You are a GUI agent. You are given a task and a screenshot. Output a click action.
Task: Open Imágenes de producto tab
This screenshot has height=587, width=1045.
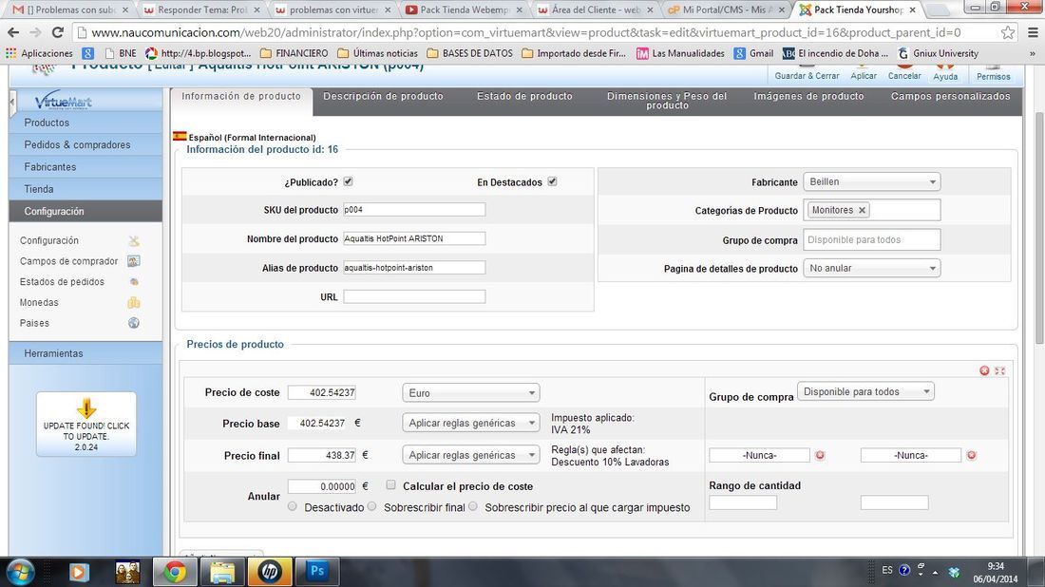(808, 97)
